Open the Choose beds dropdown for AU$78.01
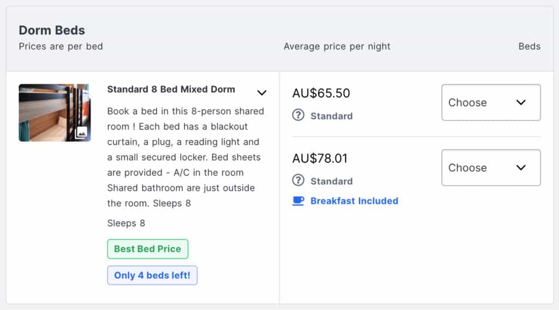Screen dimensions: 559x310 pyautogui.click(x=491, y=167)
